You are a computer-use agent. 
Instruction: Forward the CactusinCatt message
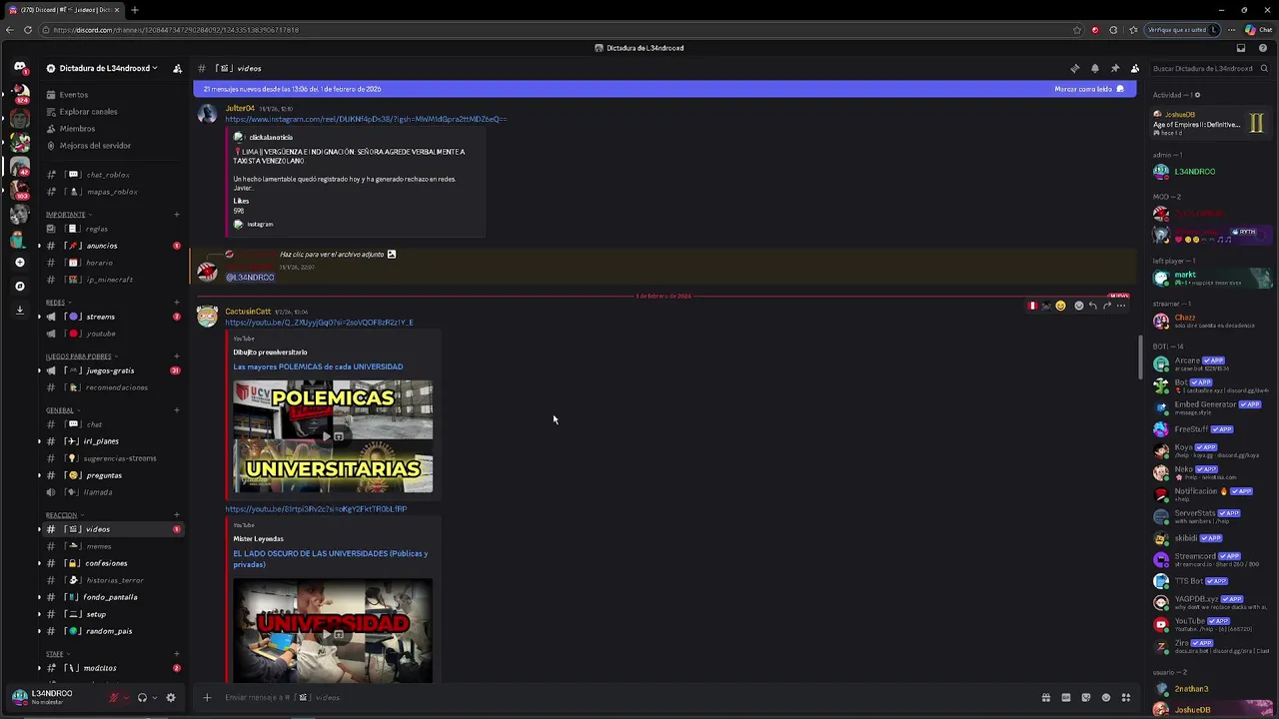coord(1106,306)
